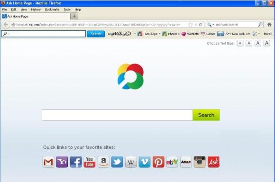This screenshot has height=182, width=275.
Task: Open the Tools menu
Action: tap(67, 9)
